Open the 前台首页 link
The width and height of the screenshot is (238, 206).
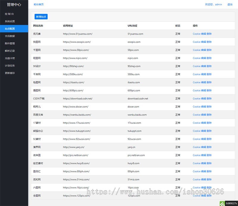[x=39, y=4]
